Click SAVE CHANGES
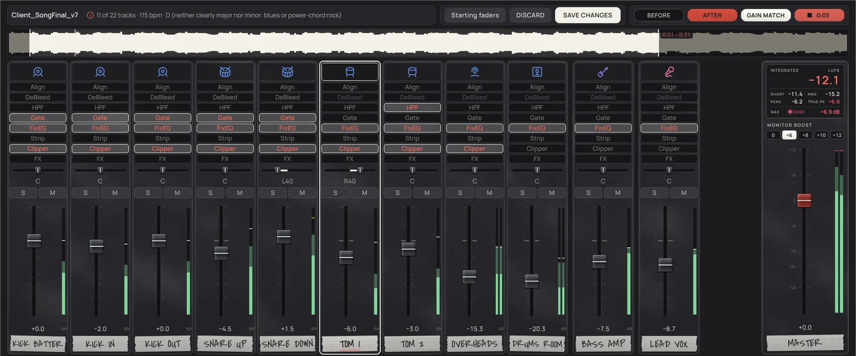Viewport: 856px width, 356px height. [587, 15]
